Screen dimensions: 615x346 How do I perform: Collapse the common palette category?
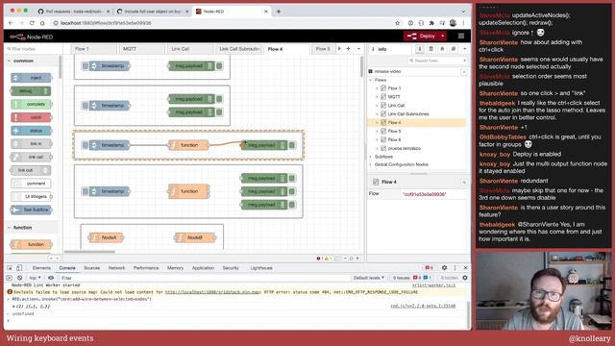(32, 61)
